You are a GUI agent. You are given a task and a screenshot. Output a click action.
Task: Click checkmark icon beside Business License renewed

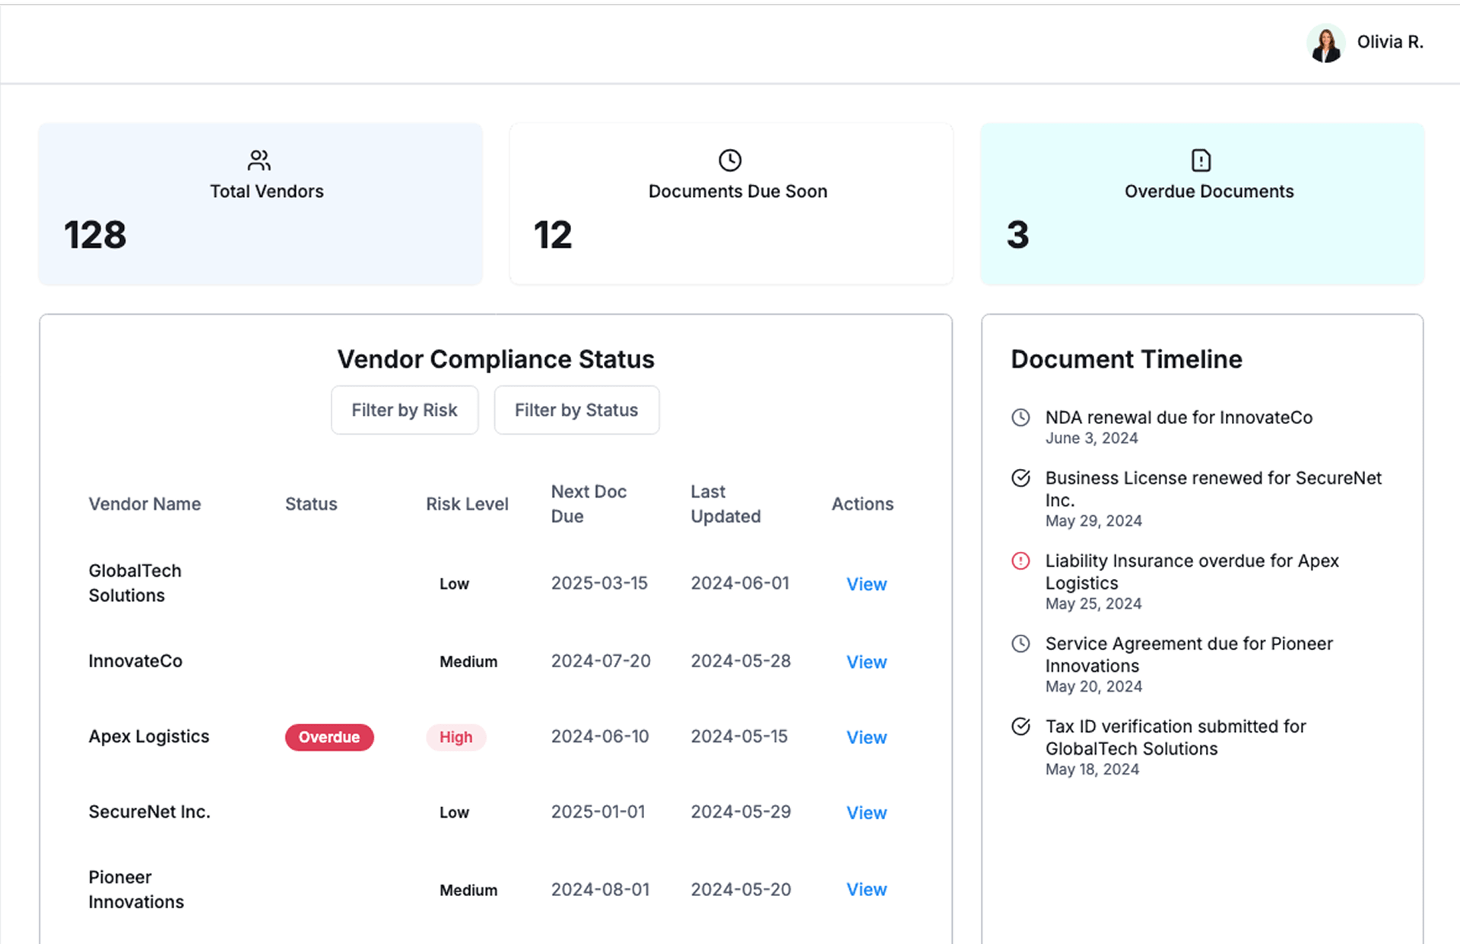(1020, 478)
